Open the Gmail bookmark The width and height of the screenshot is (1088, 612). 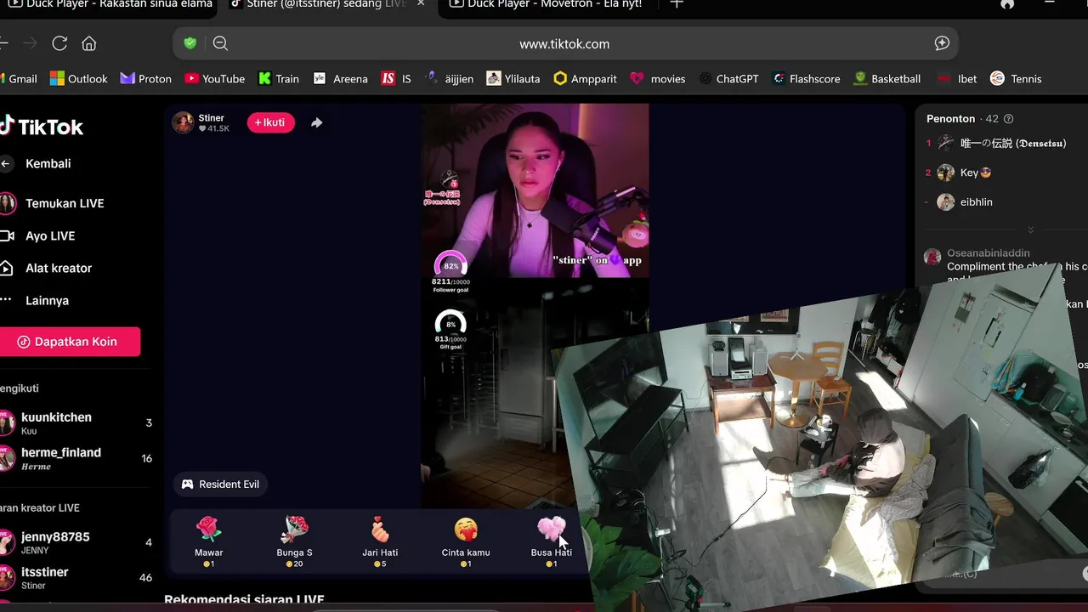coord(17,78)
